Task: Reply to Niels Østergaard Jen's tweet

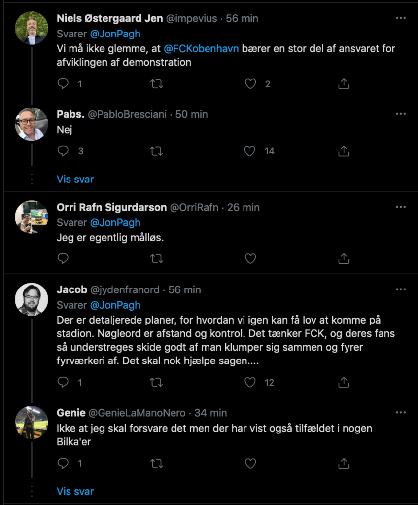Action: (x=63, y=84)
